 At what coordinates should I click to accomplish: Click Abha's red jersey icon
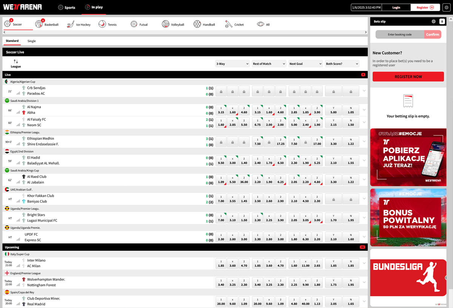point(24,113)
